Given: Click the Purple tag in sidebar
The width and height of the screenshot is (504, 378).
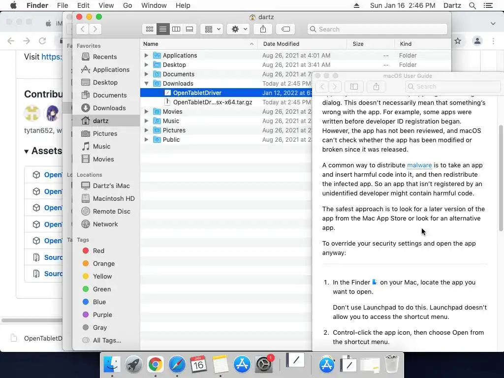Looking at the screenshot, I should (97, 315).
